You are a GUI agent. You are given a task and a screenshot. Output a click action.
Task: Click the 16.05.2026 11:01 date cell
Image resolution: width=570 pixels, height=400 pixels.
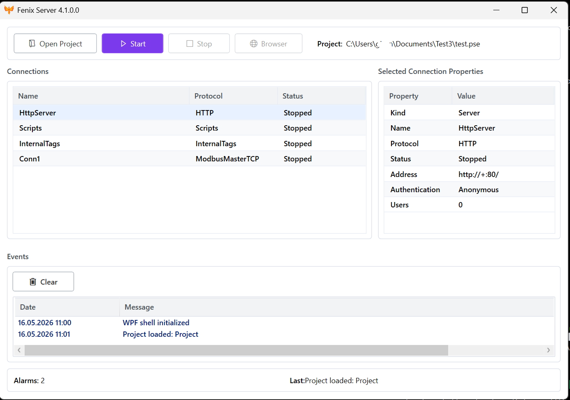tap(44, 334)
